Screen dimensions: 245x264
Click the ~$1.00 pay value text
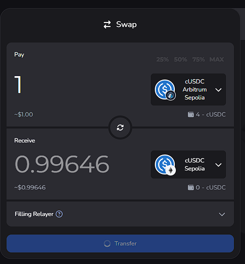click(x=24, y=114)
